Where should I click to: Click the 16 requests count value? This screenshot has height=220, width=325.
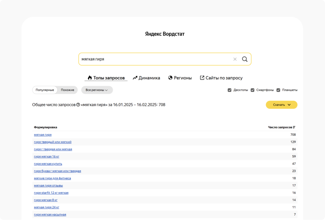pyautogui.click(x=294, y=193)
